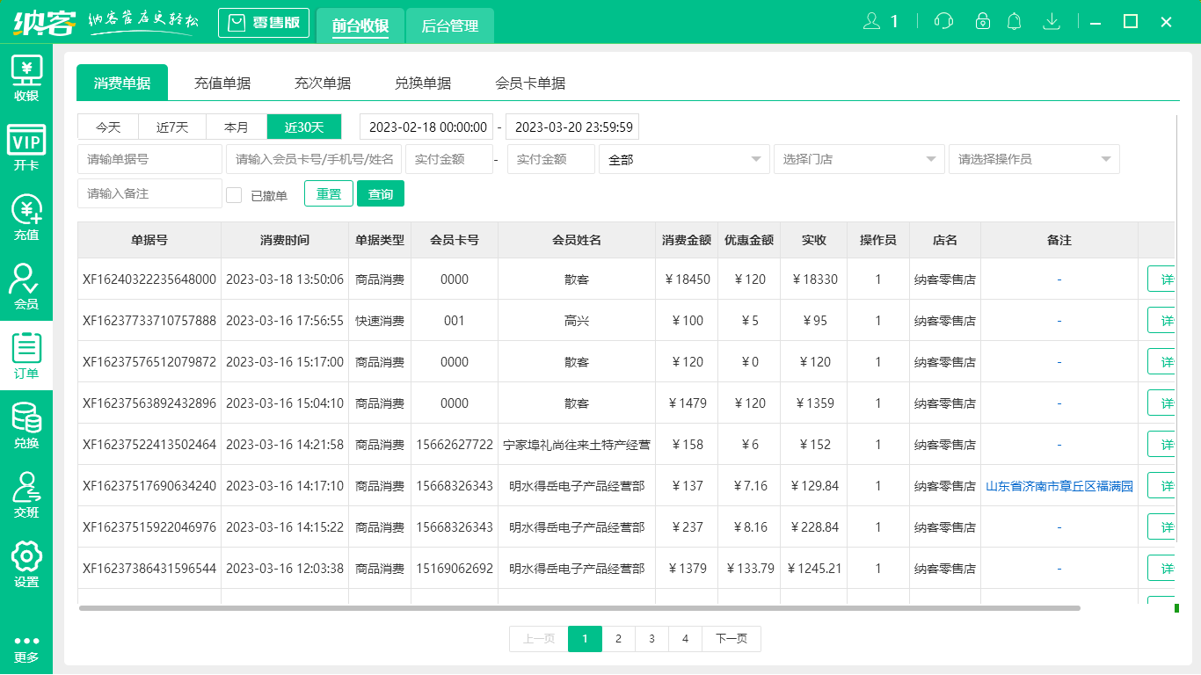Open the 兑换 exchange sidebar icon
This screenshot has height=675, width=1201.
pos(26,425)
